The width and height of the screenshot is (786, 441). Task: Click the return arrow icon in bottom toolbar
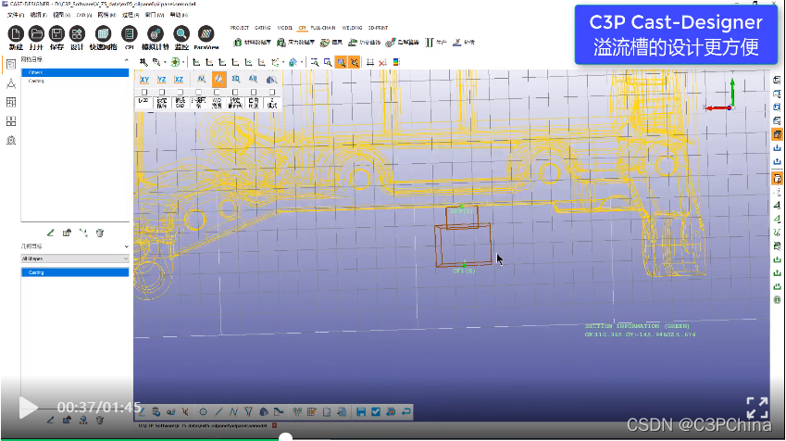[406, 412]
